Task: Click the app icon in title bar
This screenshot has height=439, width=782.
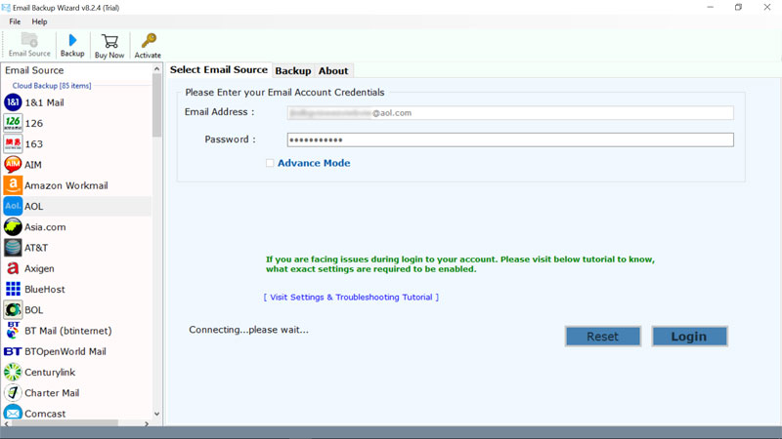Action: pyautogui.click(x=6, y=8)
